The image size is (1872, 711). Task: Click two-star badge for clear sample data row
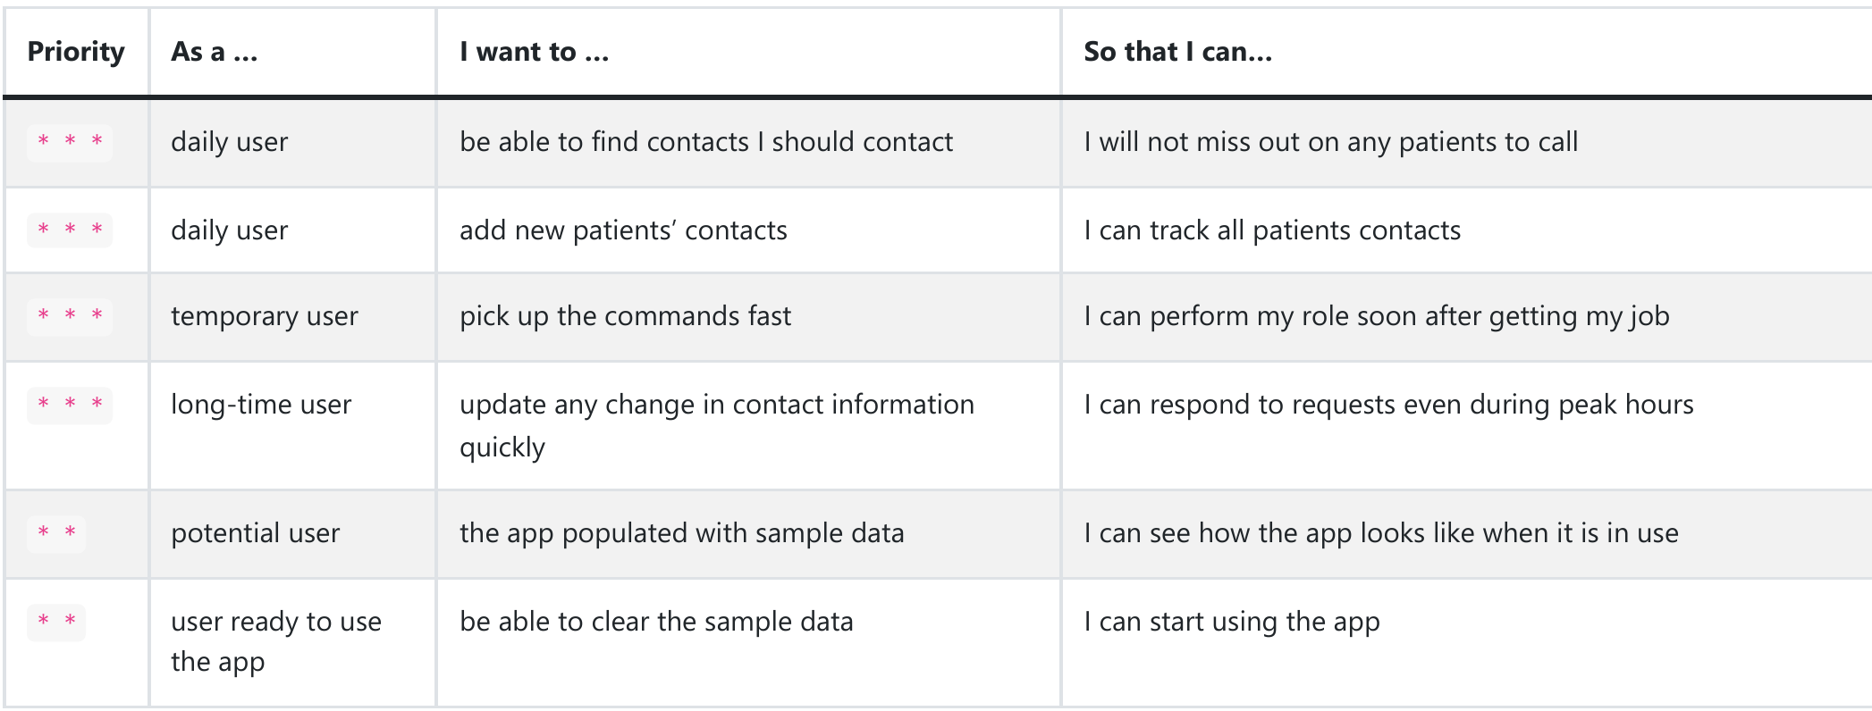click(x=56, y=622)
